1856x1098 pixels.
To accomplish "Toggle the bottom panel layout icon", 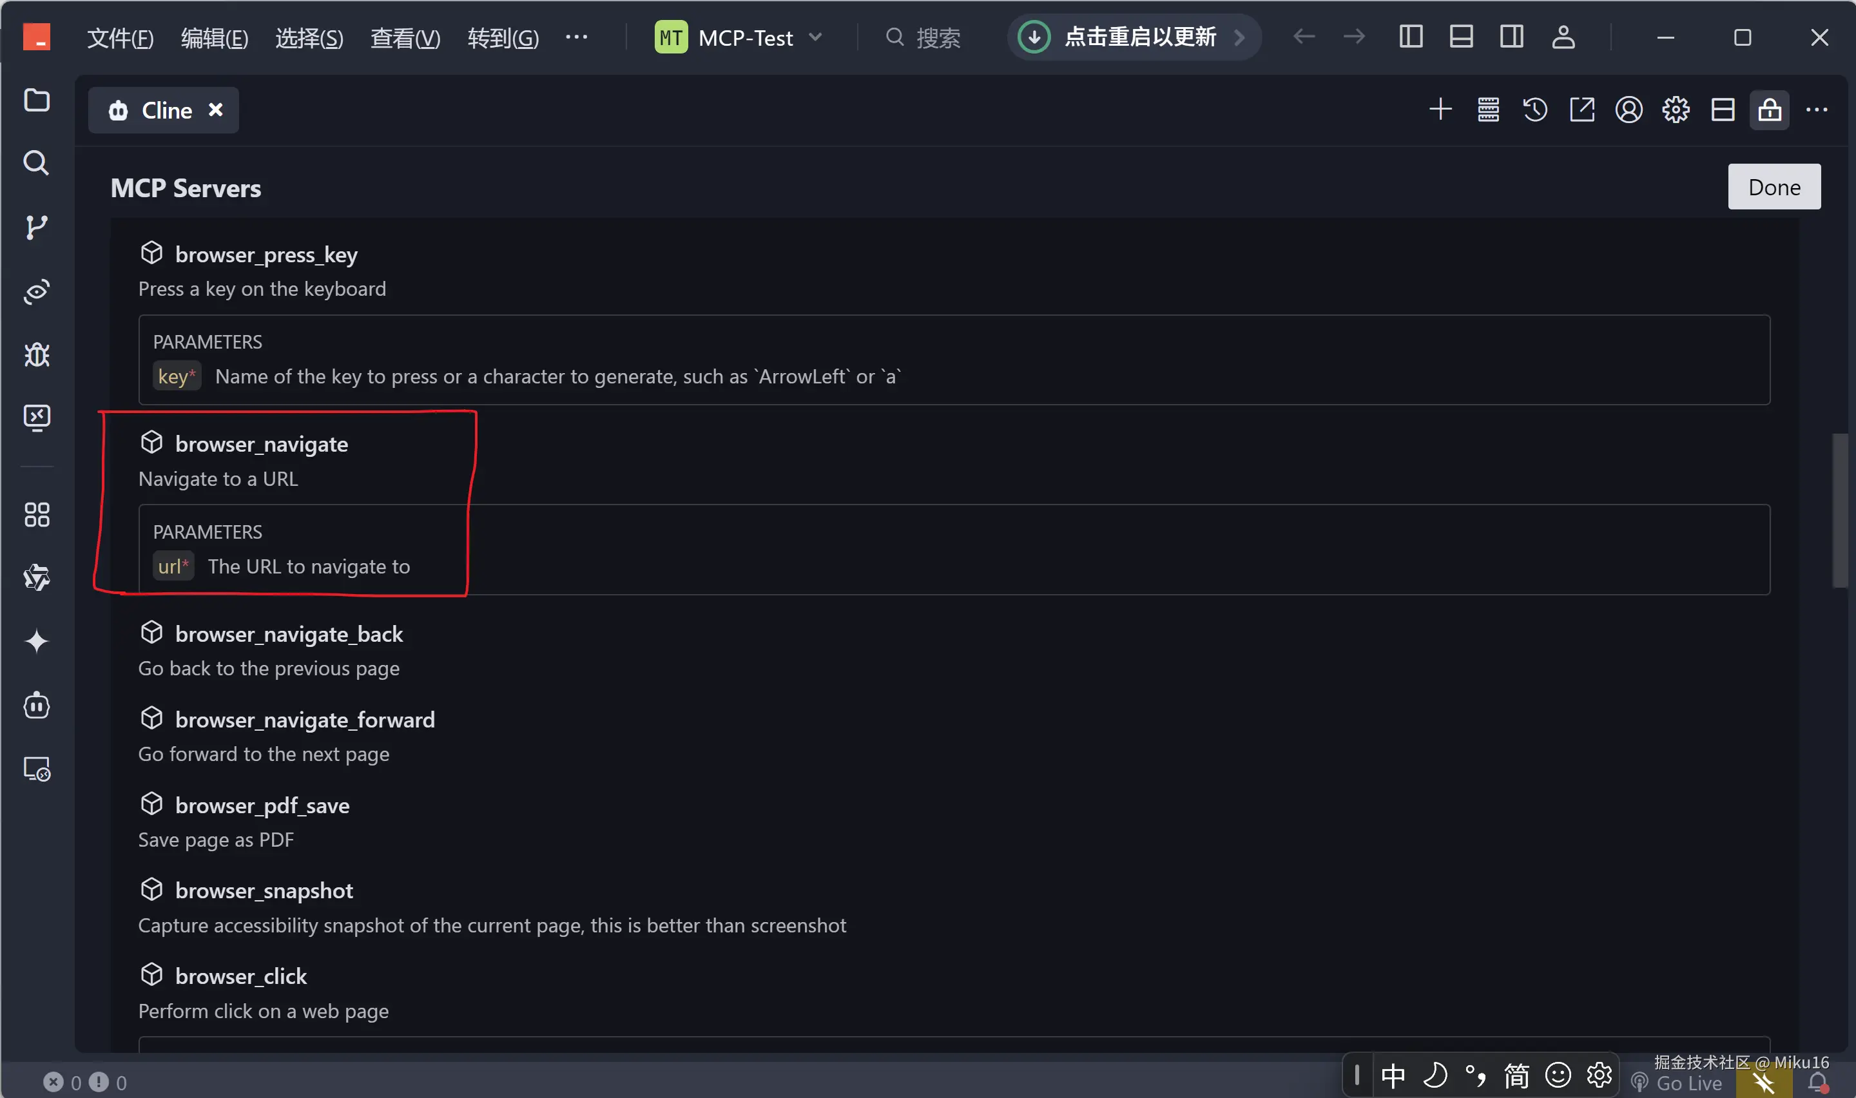I will tap(1461, 37).
